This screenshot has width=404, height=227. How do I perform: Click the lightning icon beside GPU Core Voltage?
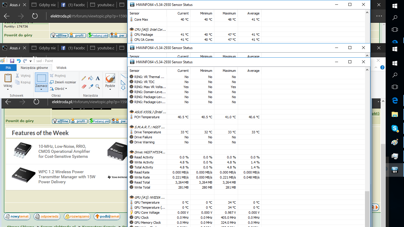[132, 213]
